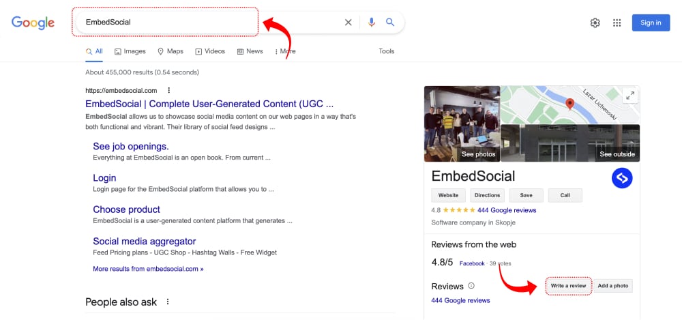Click the Directions button
Viewport: 682px width, 320px height.
tap(487, 196)
